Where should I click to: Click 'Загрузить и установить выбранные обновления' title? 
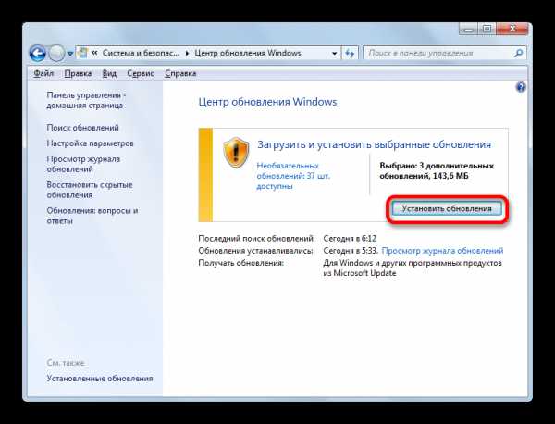click(x=374, y=144)
